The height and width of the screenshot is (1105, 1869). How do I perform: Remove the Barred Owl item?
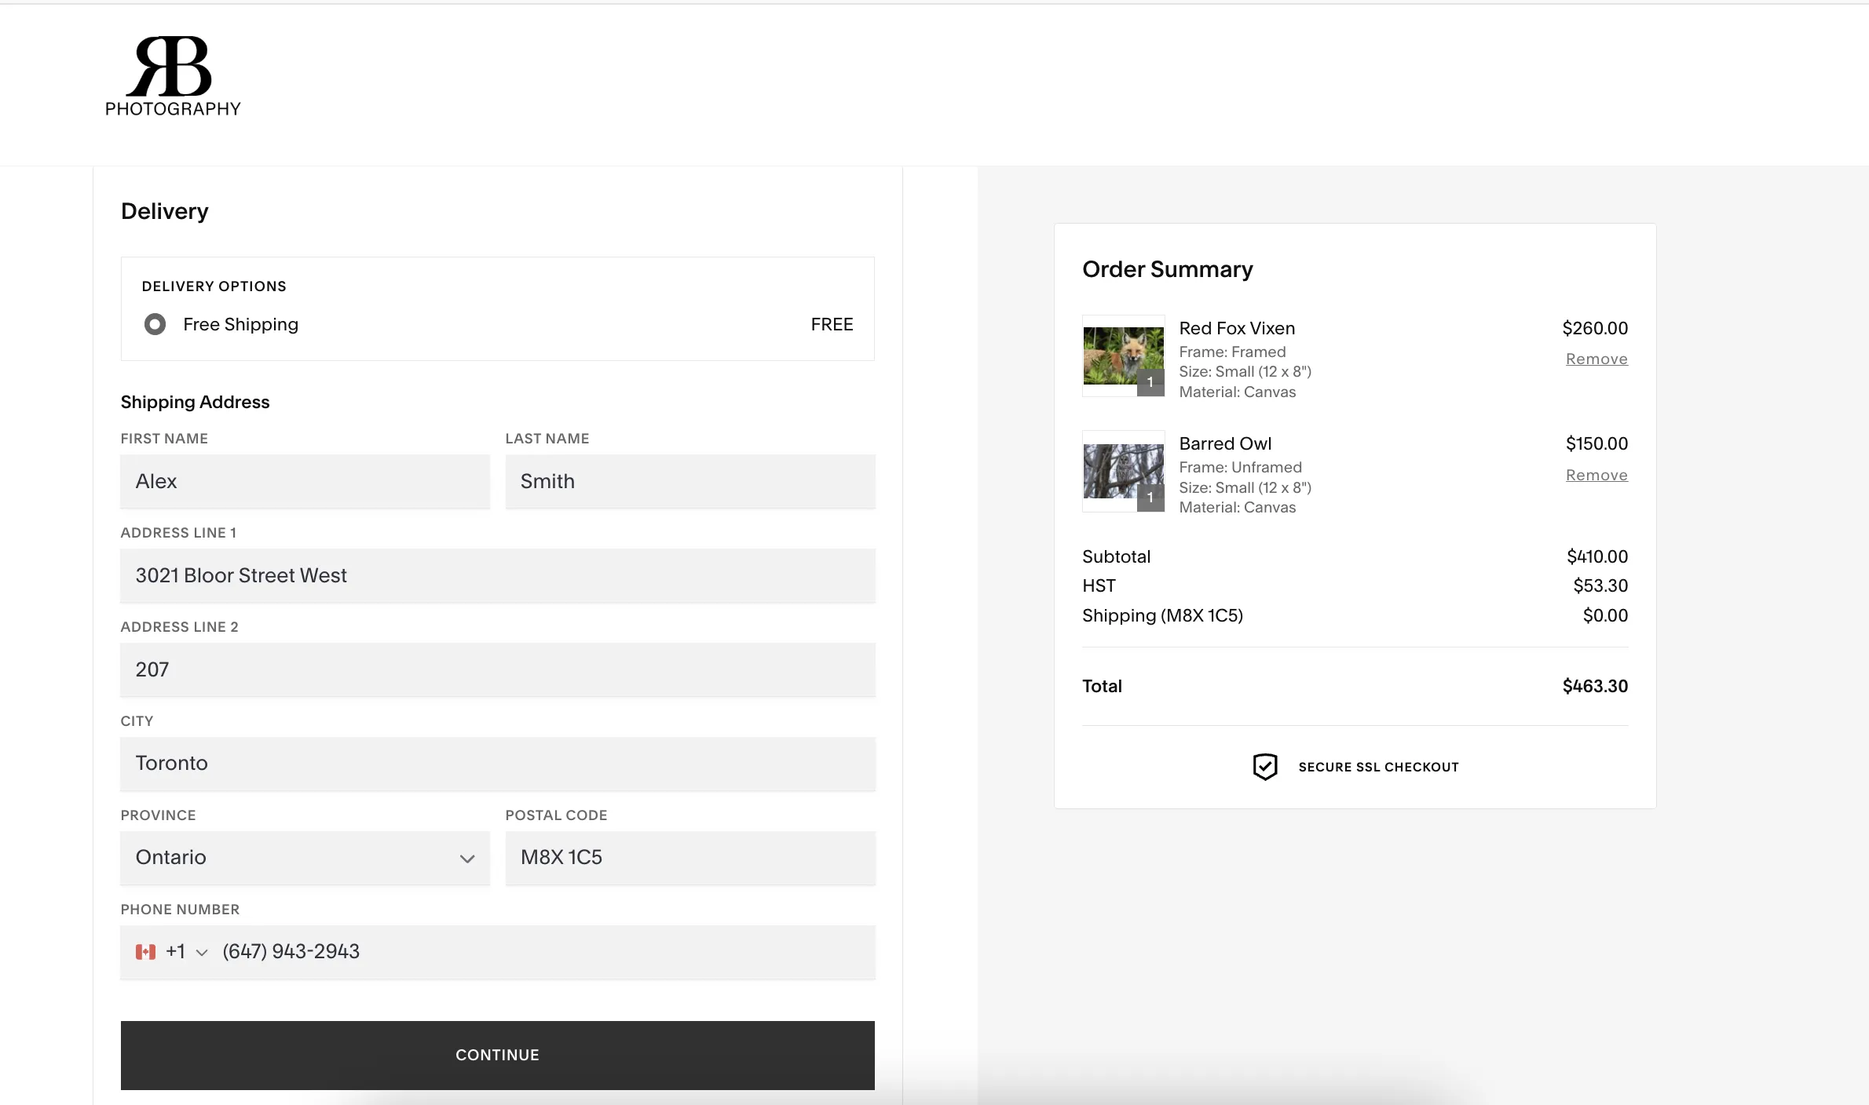[1597, 475]
